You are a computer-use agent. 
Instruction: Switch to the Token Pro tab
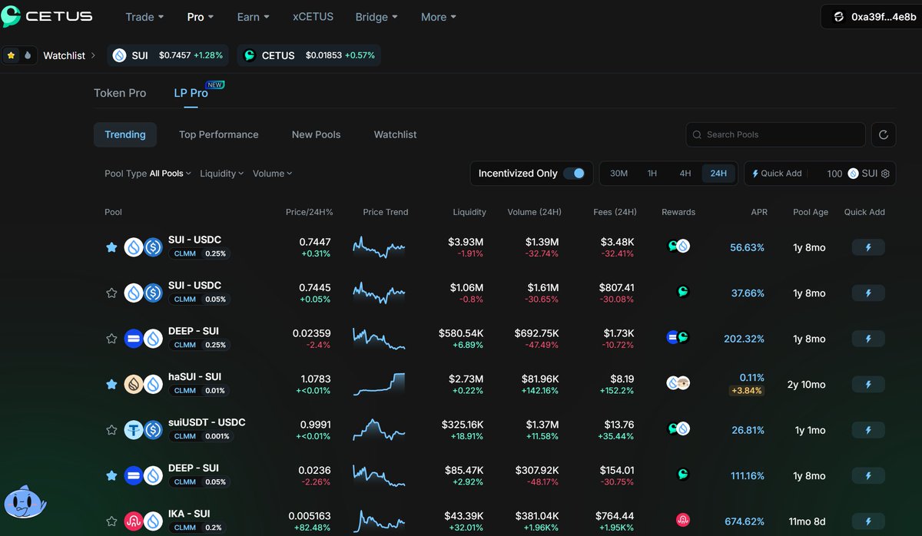tap(120, 93)
